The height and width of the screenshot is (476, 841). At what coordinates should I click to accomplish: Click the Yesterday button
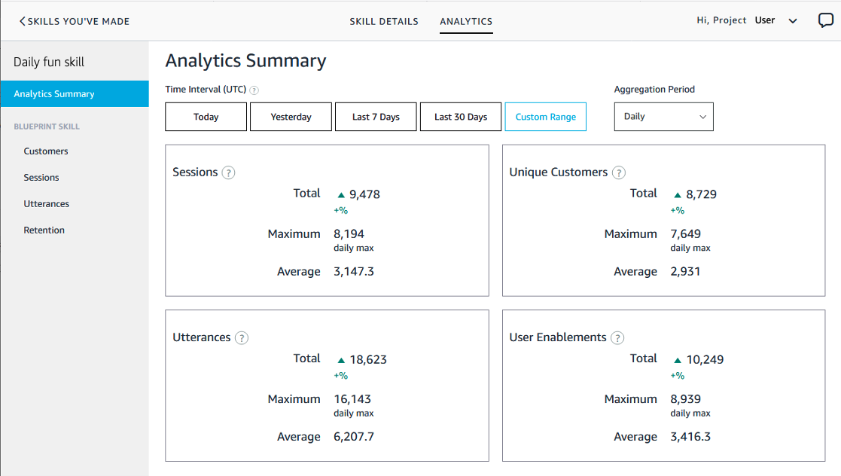[291, 116]
